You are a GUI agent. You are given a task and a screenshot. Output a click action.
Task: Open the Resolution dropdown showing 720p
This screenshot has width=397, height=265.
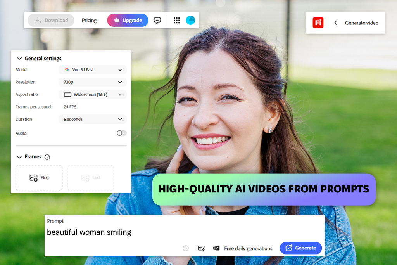tap(92, 82)
